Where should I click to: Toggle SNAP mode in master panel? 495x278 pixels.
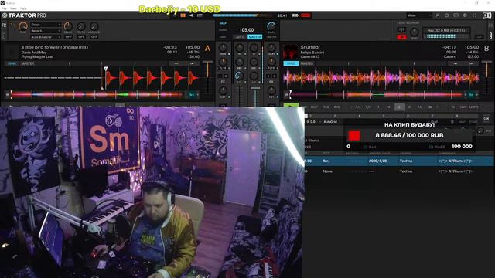(x=223, y=23)
